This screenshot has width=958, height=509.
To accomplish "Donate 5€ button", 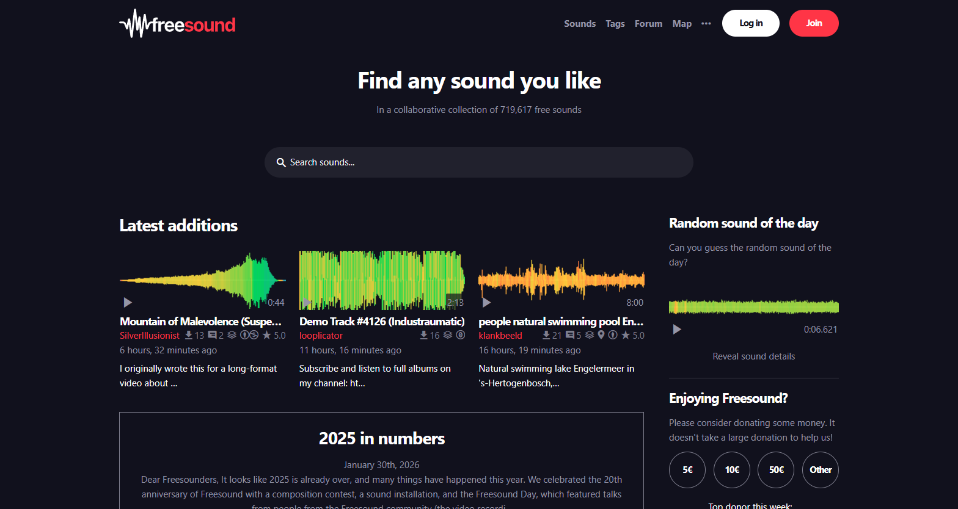I will point(687,470).
